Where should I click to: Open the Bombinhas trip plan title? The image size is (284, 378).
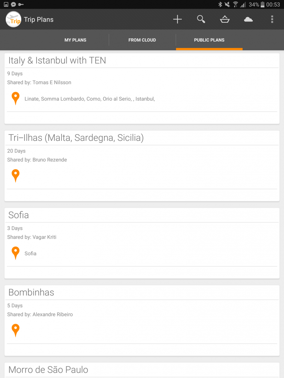[x=31, y=293]
